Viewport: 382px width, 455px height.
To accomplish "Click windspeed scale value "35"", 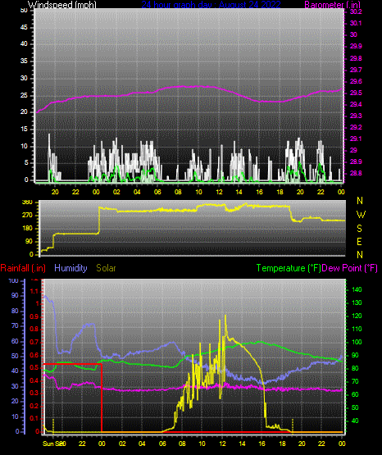I will click(x=24, y=61).
